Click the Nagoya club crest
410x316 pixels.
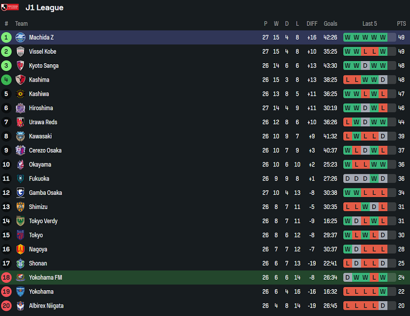pos(20,250)
